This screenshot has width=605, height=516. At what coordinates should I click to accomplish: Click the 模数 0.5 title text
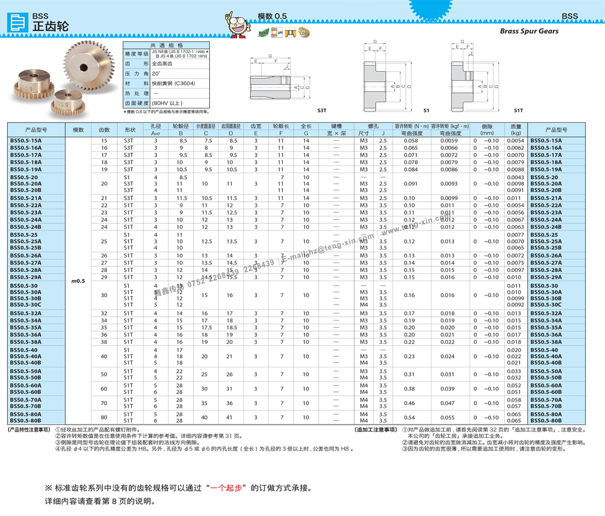click(272, 17)
